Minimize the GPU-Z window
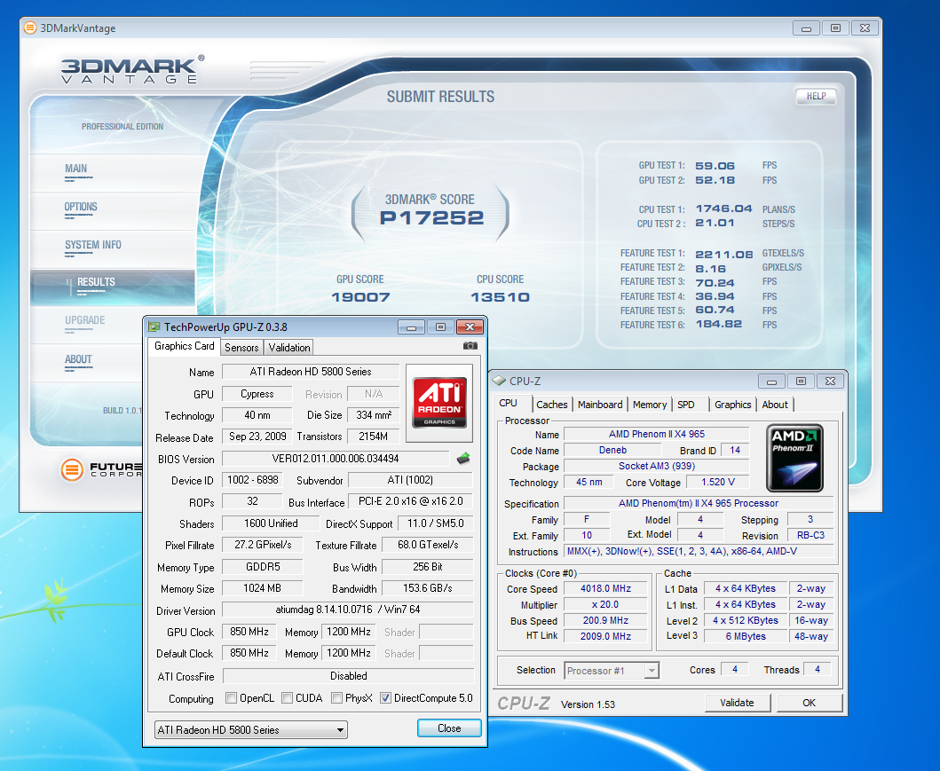Viewport: 940px width, 771px height. point(411,327)
